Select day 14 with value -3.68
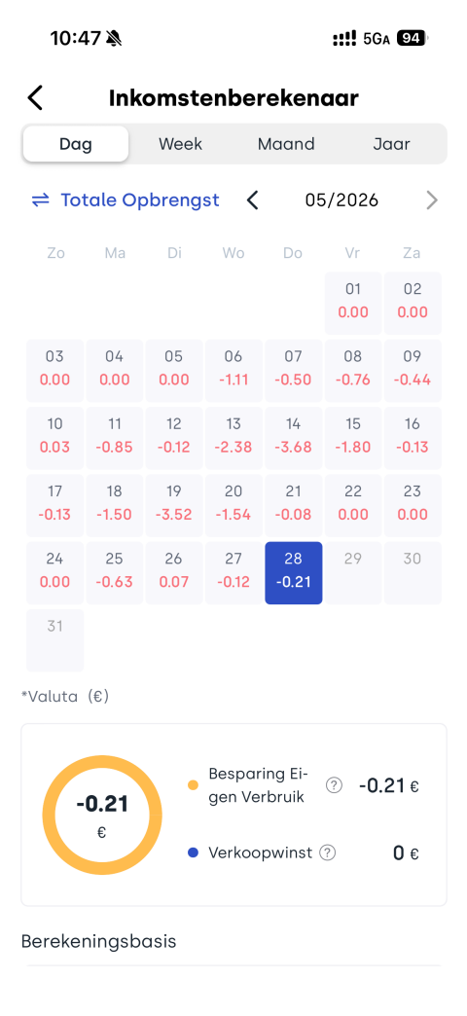Viewport: 467px width, 1016px height. point(294,438)
